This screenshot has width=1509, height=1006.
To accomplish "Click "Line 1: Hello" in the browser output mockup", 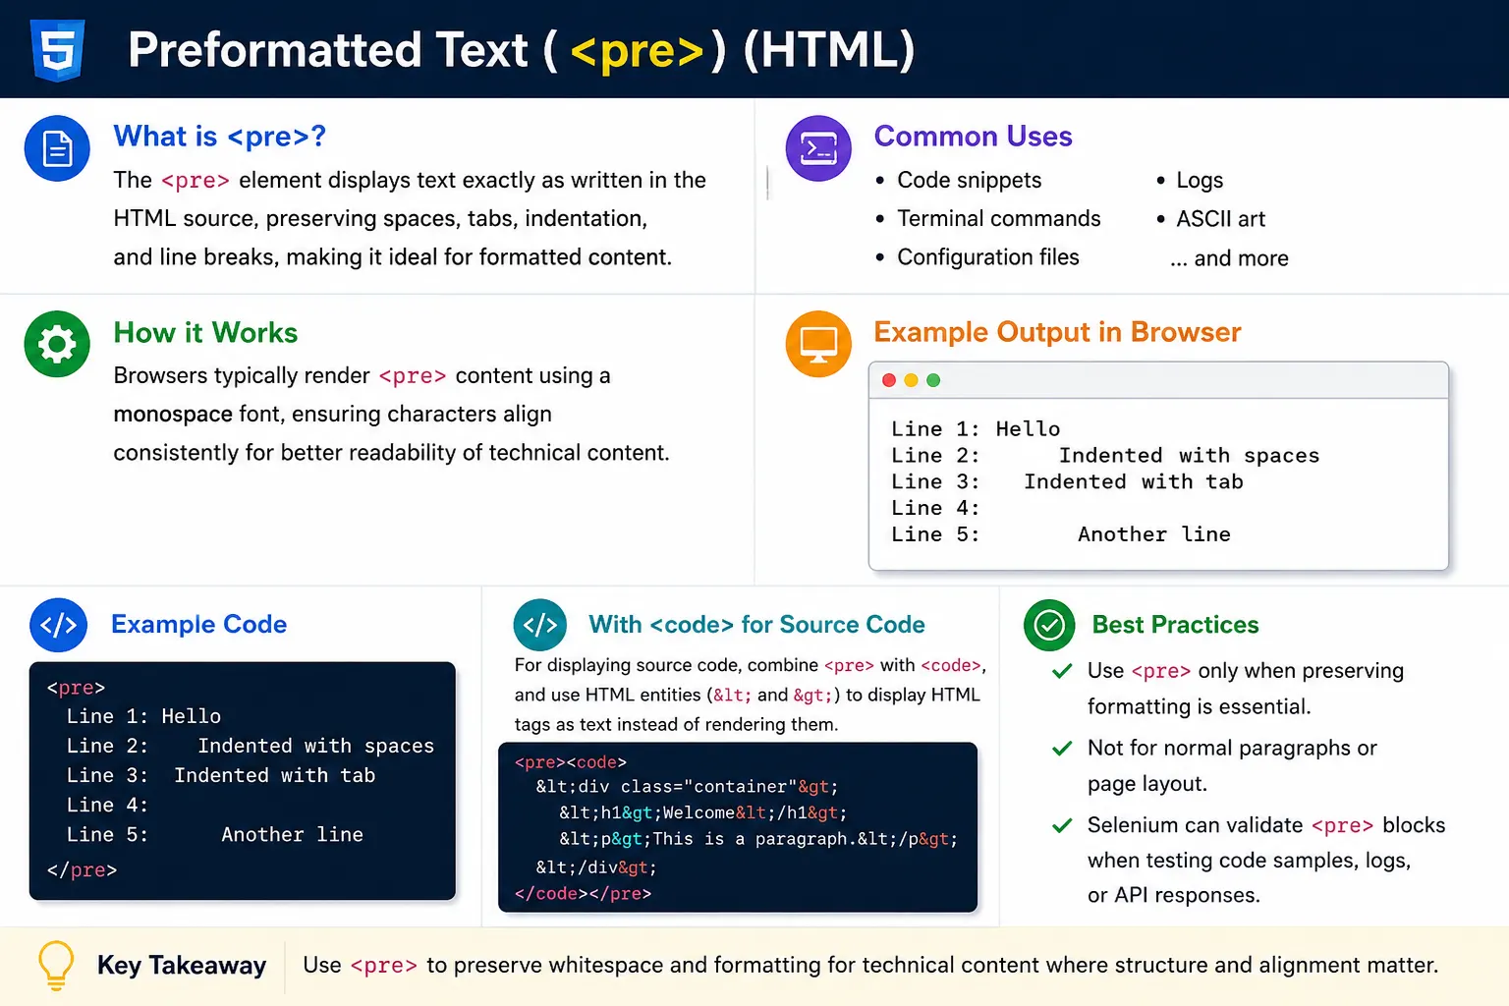I will click(x=976, y=428).
